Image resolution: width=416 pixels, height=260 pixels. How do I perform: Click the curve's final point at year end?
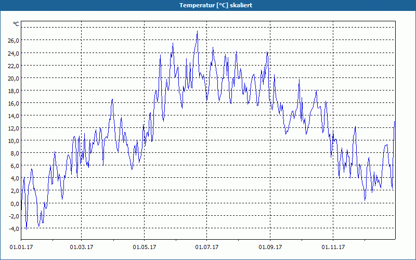[395, 122]
